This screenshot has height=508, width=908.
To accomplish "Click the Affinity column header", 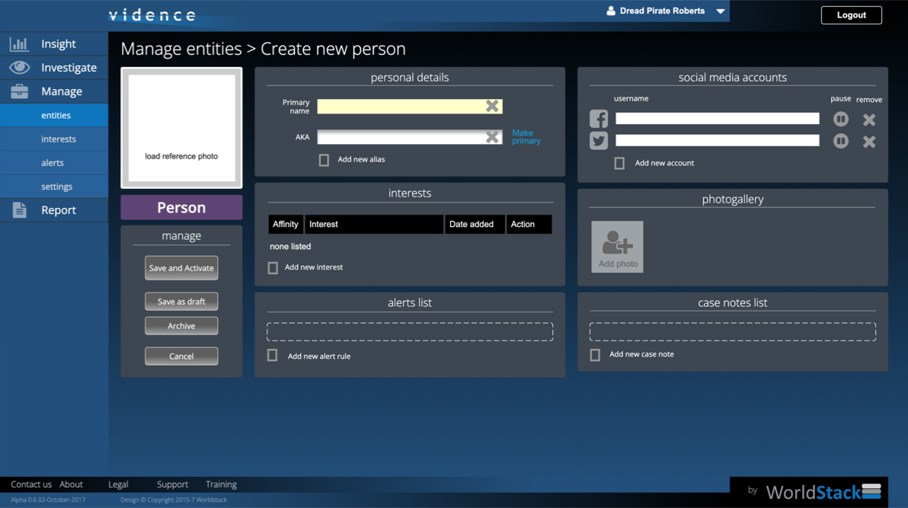I will click(x=286, y=224).
